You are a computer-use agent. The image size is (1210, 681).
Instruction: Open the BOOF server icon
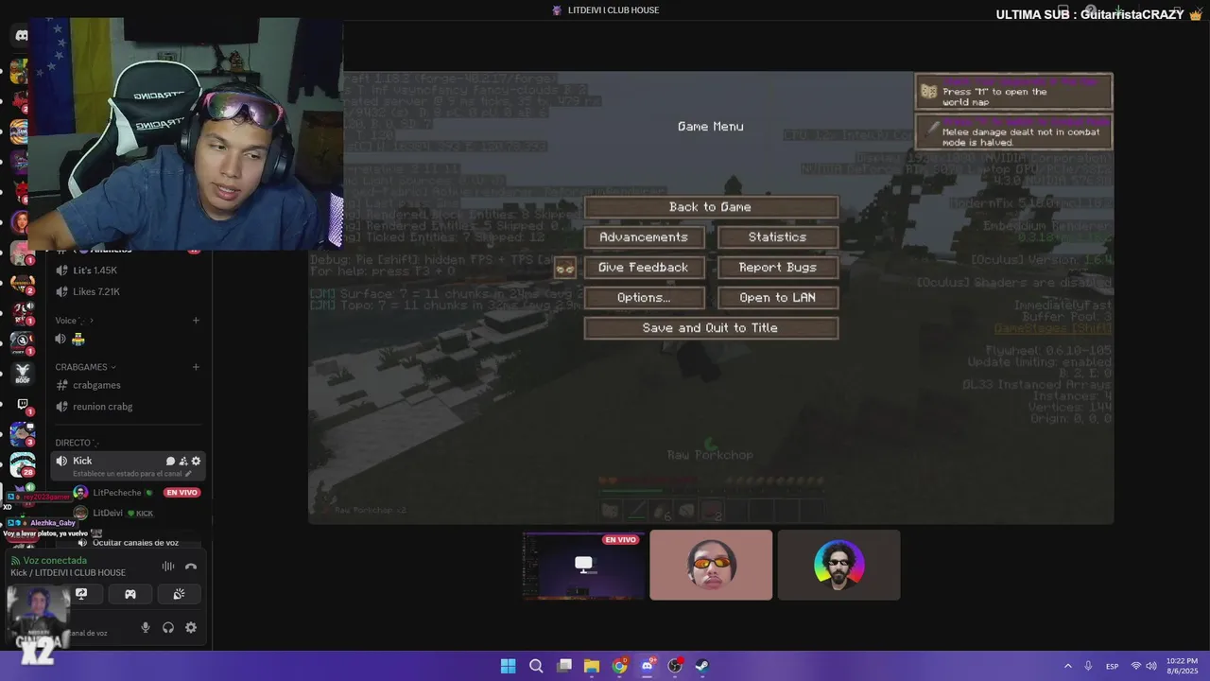tap(22, 374)
